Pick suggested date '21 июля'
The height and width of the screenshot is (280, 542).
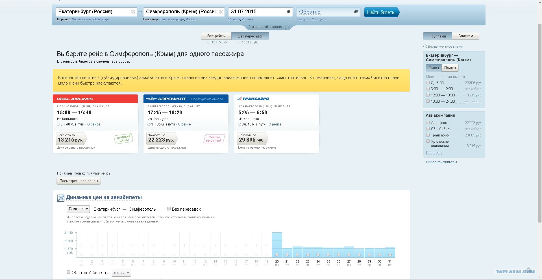pos(234,19)
